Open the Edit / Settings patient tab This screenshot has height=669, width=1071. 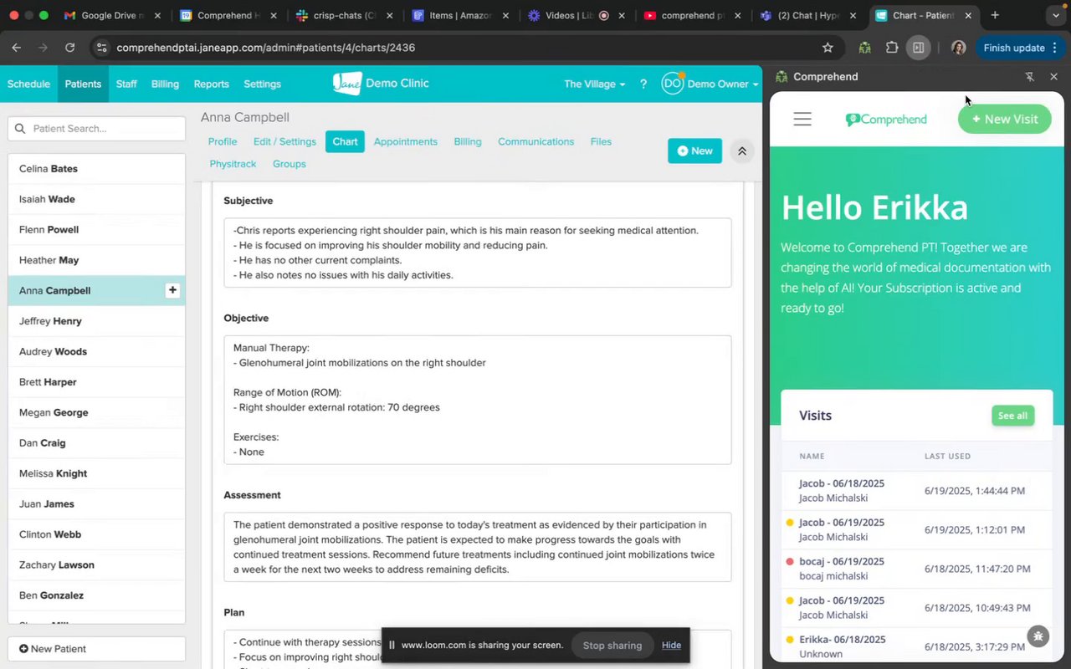point(284,141)
